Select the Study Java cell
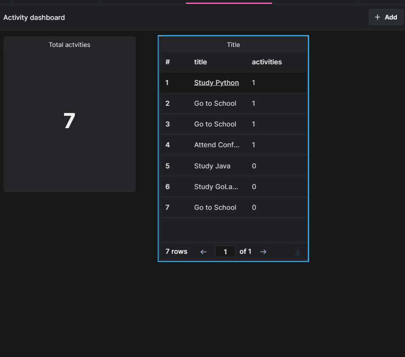This screenshot has height=357, width=405. [x=212, y=166]
